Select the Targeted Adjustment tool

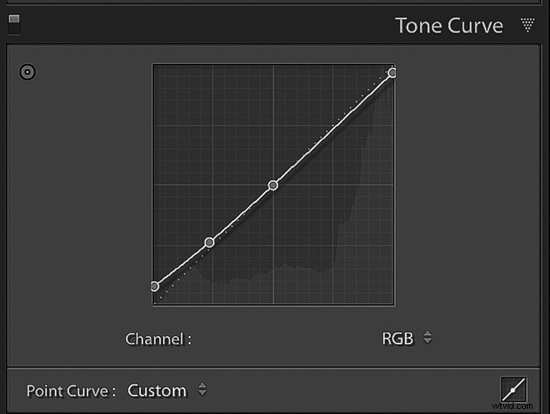click(27, 72)
